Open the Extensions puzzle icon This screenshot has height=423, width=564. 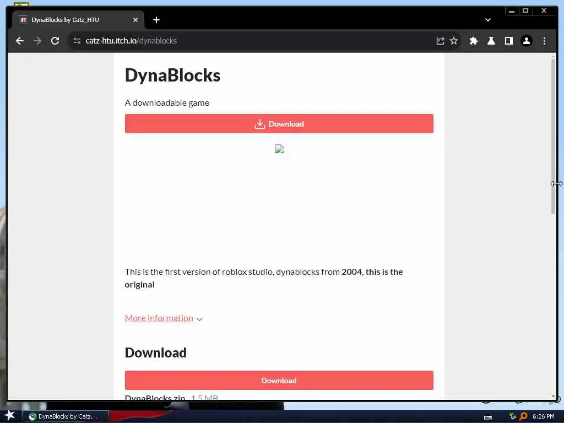[x=473, y=41]
